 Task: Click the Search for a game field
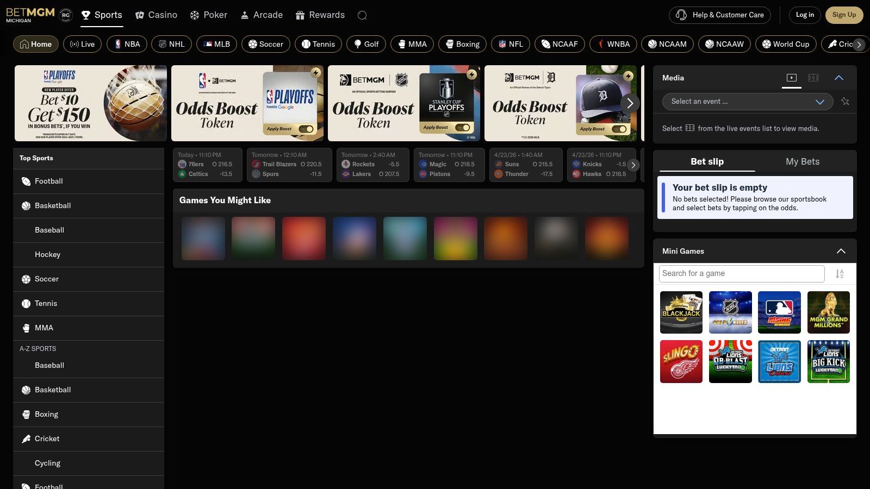tap(741, 274)
